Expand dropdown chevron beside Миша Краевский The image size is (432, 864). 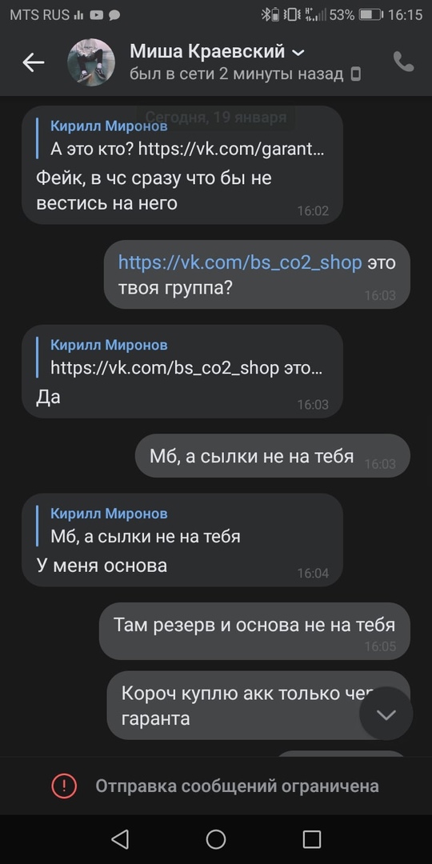[298, 53]
